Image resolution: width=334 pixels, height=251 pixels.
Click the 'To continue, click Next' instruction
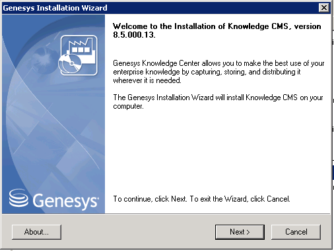pyautogui.click(x=201, y=199)
